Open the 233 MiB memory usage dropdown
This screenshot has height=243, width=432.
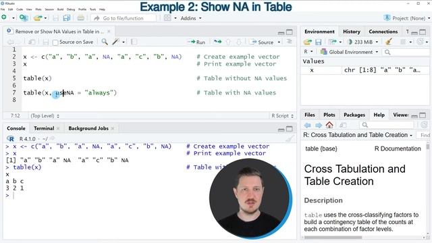point(363,42)
